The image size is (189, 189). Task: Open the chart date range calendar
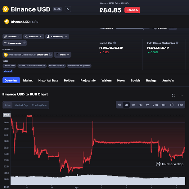pyautogui.click(x=172, y=105)
